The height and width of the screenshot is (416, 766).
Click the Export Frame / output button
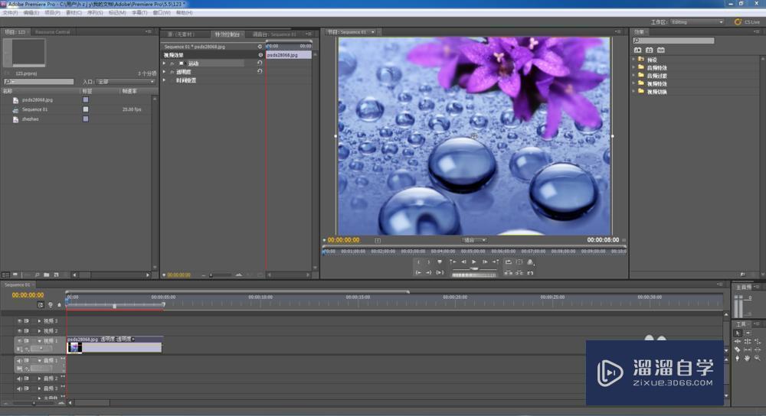tap(530, 262)
